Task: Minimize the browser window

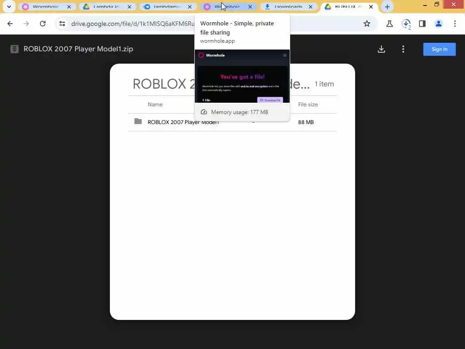Action: tap(425, 5)
